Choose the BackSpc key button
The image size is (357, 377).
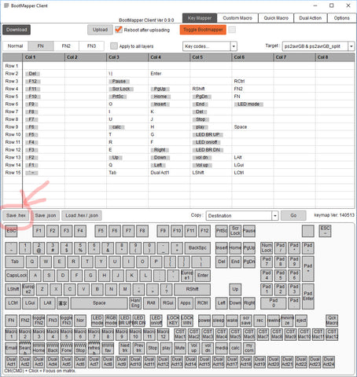(197, 247)
